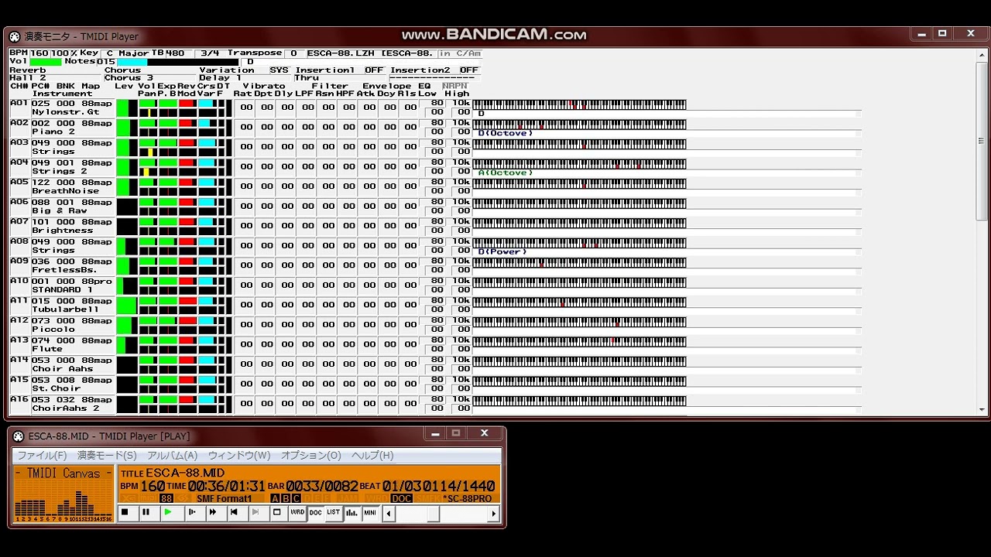The image size is (991, 557).
Task: Click the fast forward button
Action: point(212,512)
